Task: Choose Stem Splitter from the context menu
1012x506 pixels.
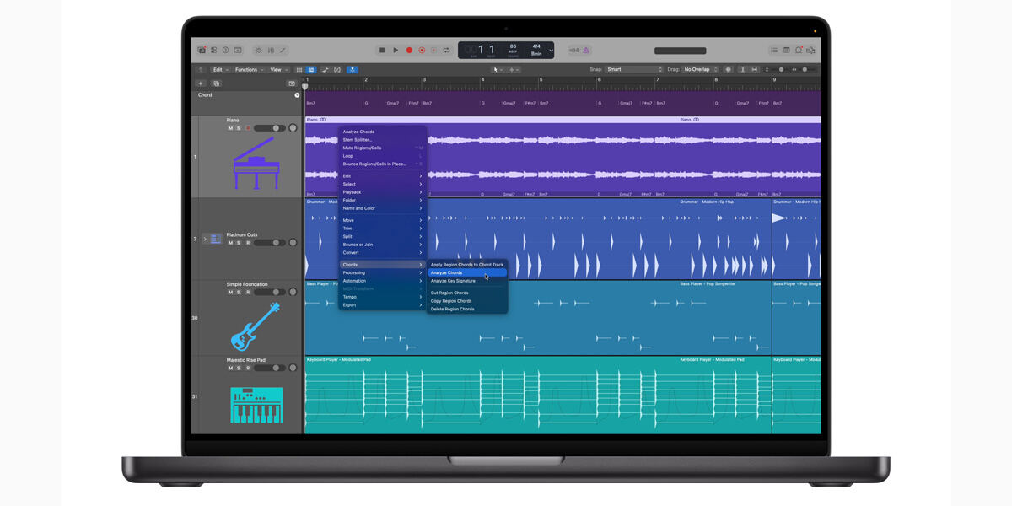Action: (x=358, y=140)
